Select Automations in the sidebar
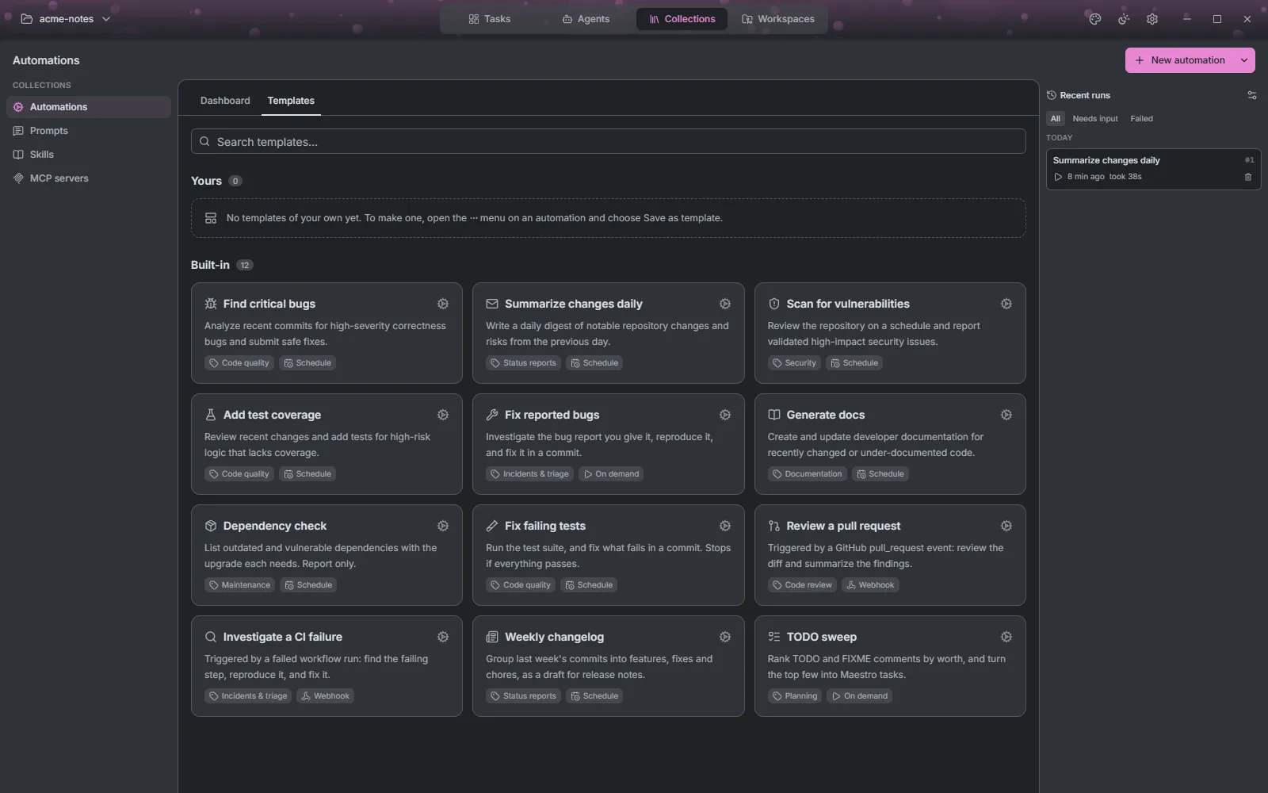The height and width of the screenshot is (793, 1268). point(89,107)
